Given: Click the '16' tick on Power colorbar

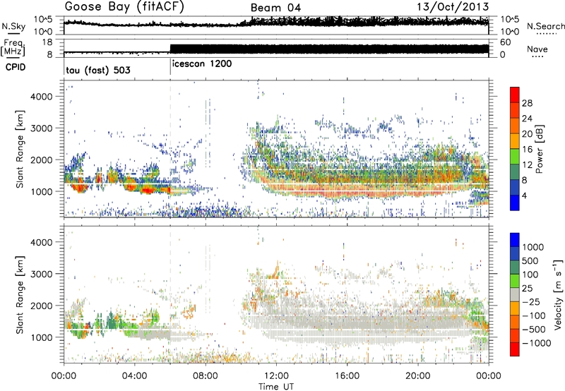Looking at the screenshot, I should click(x=527, y=150).
